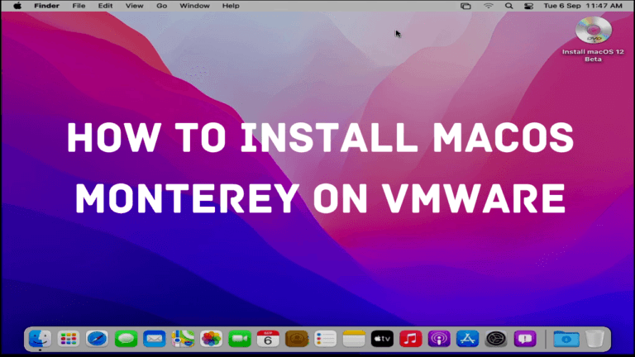Screen dimensions: 635x357
Task: Open Wi-Fi status in menu bar
Action: point(489,6)
